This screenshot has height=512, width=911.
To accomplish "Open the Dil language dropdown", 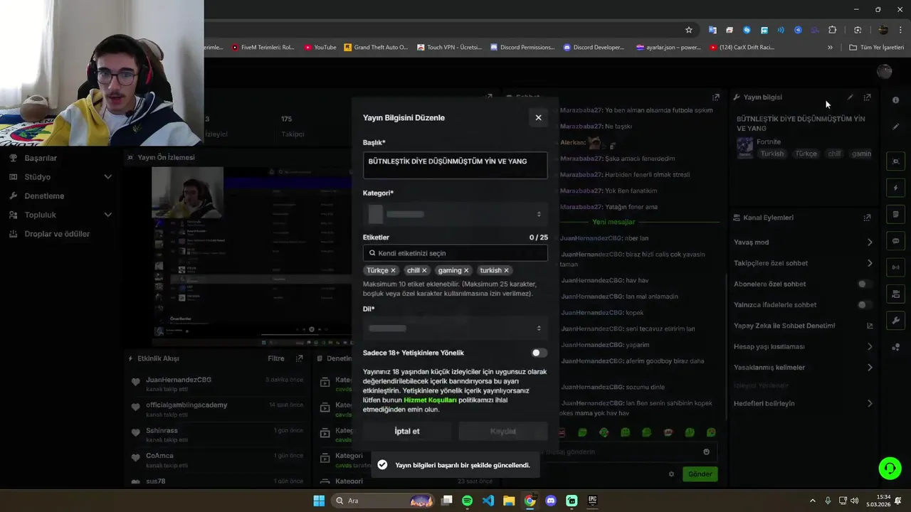I will 455,328.
